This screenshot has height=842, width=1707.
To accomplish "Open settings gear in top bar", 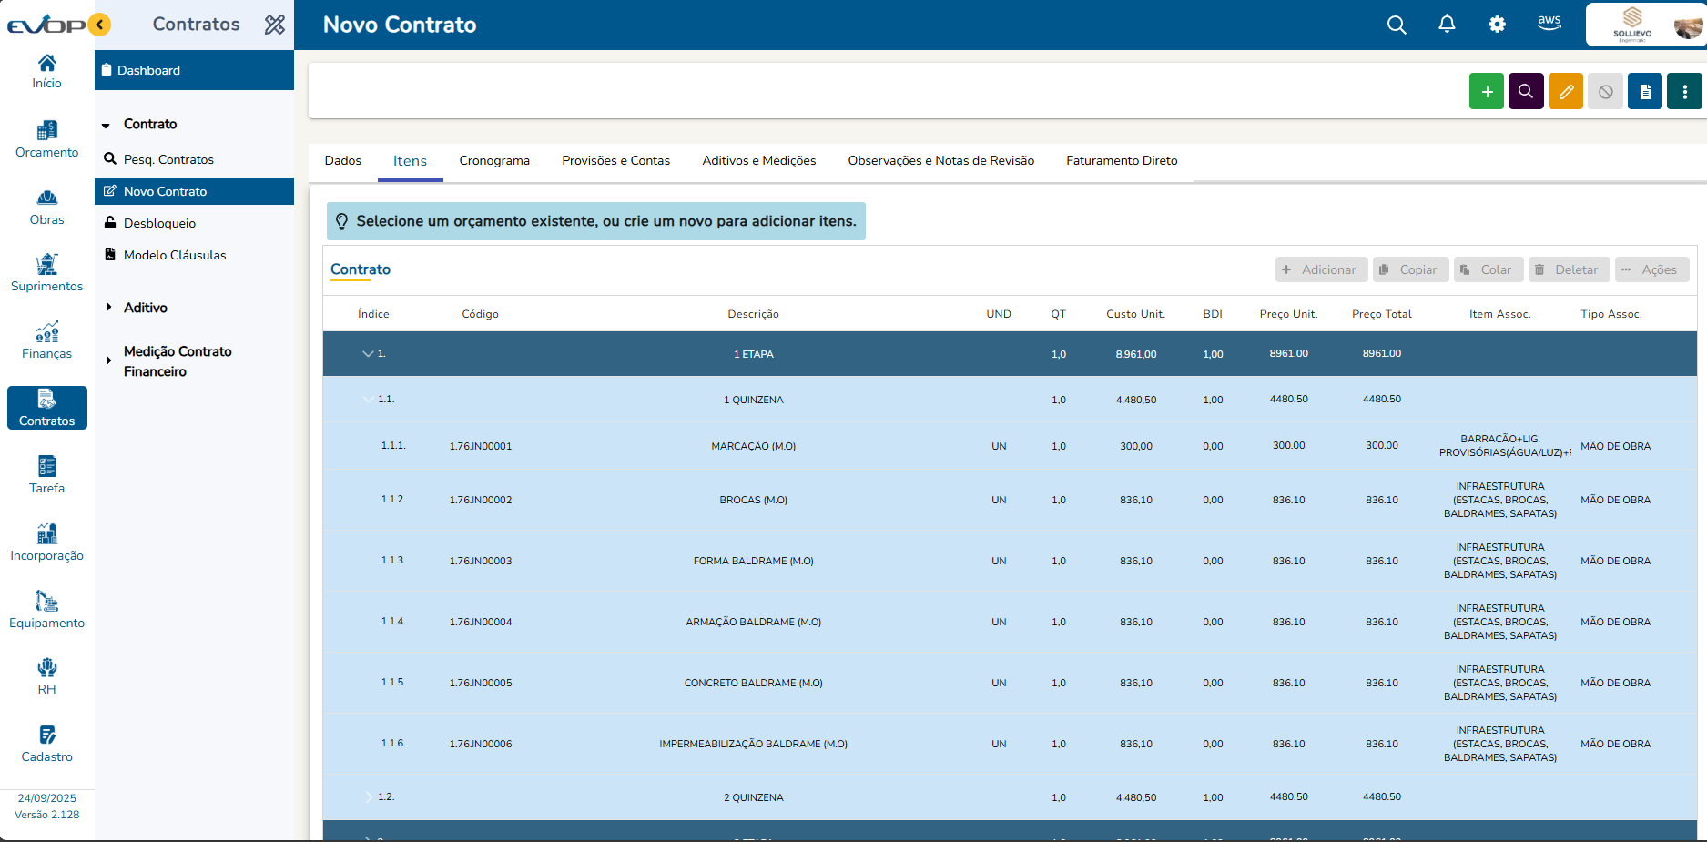I will pyautogui.click(x=1497, y=25).
